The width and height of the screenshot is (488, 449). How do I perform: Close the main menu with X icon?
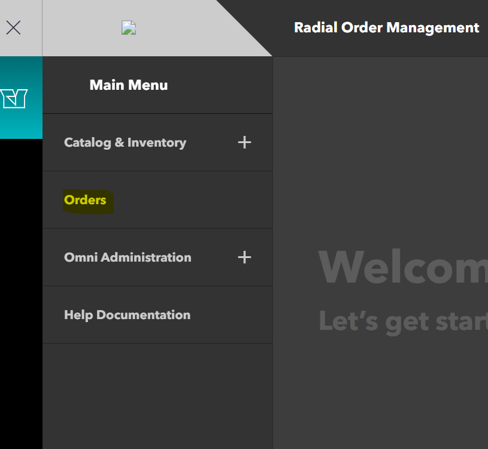tap(13, 28)
